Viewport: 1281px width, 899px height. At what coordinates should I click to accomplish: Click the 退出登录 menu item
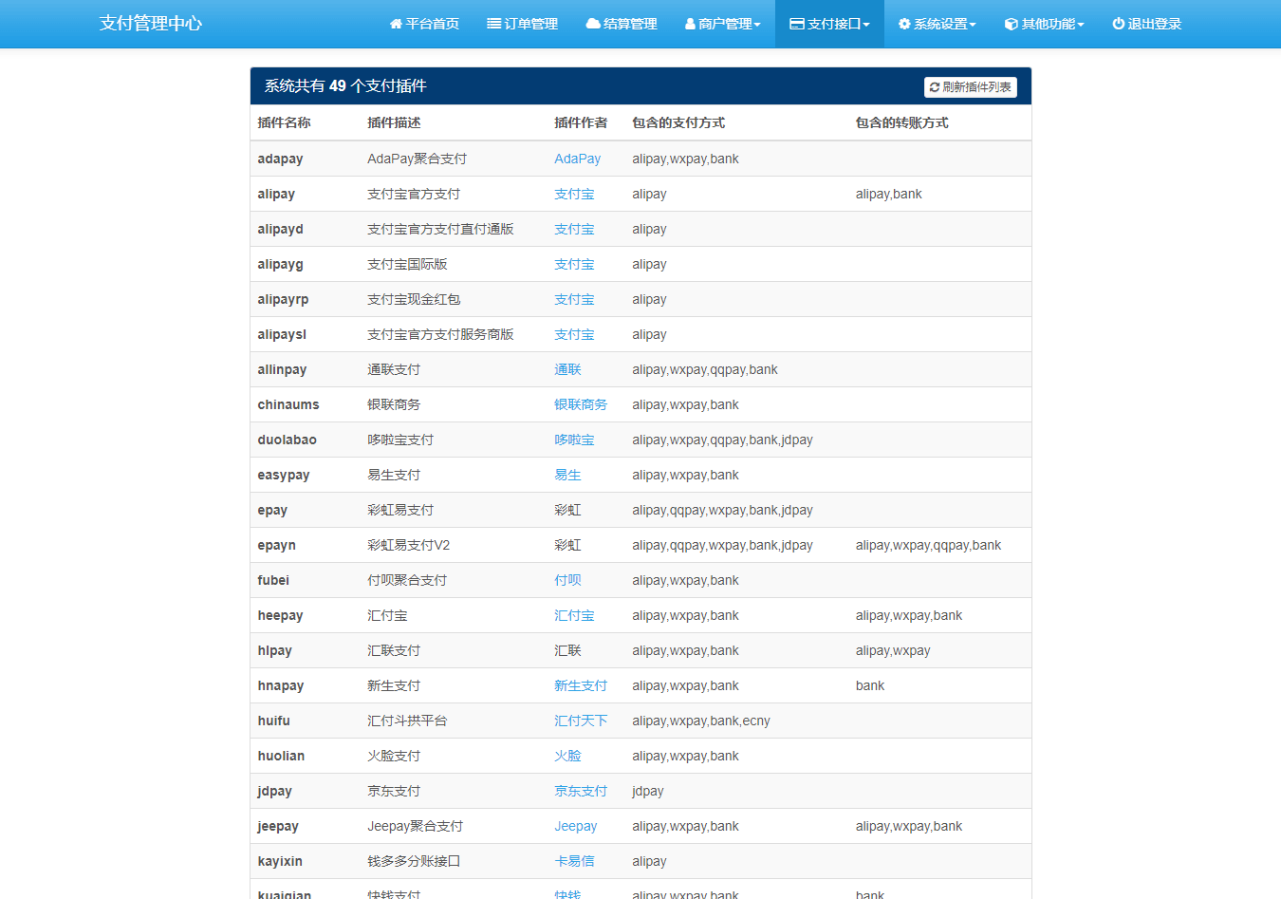point(1146,24)
